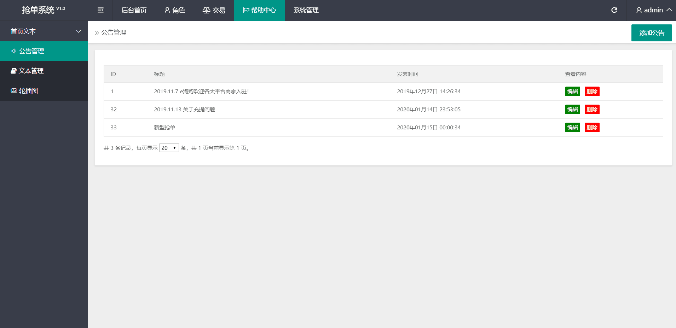Click the 添加公告 button
Screen dimensions: 676x328
651,33
